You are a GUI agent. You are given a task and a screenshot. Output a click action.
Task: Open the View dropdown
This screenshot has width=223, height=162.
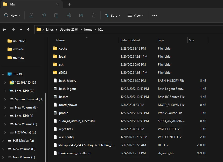136,15
